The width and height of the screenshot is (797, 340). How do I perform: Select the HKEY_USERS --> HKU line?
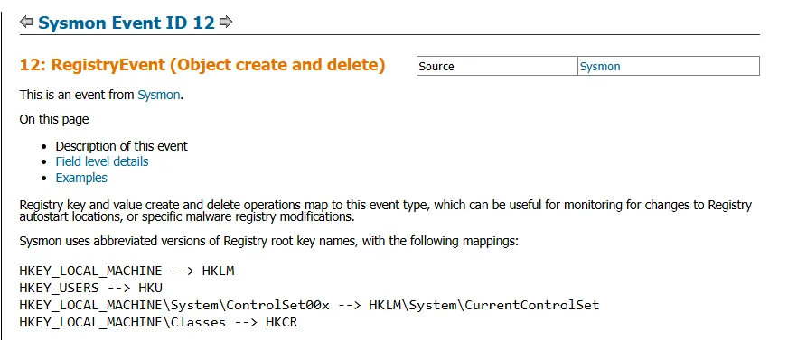coord(91,289)
